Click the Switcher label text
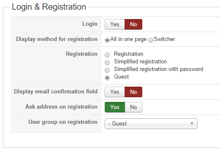This screenshot has height=153, width=220. [164, 39]
